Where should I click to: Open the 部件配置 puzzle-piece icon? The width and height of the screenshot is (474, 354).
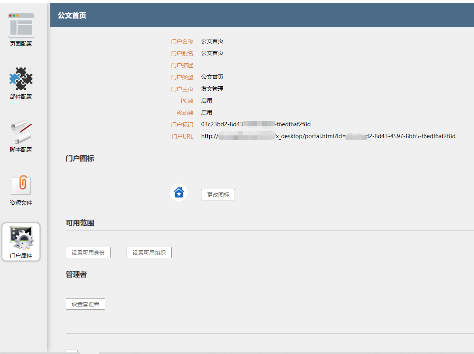point(21,79)
